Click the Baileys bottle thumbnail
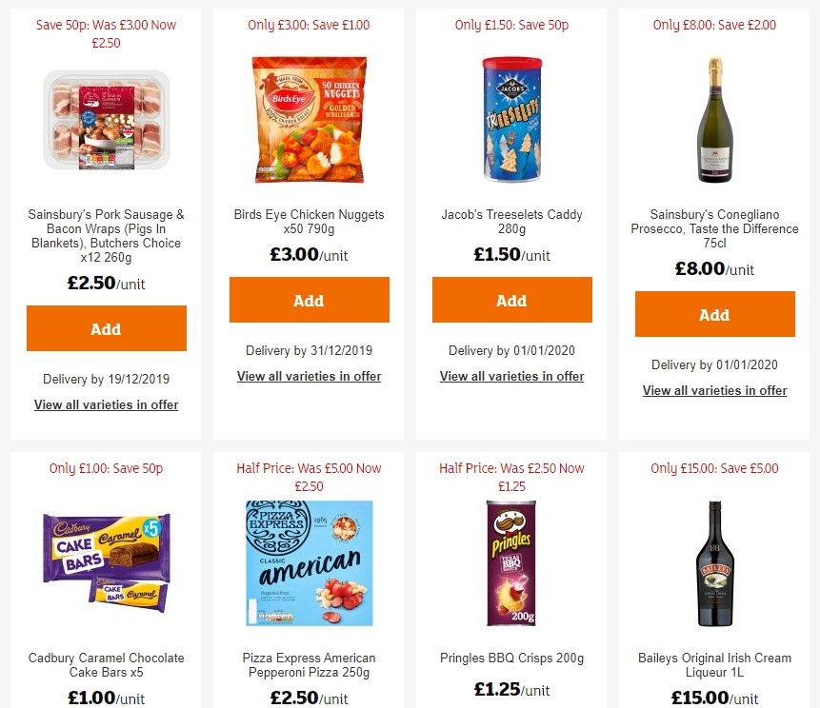The width and height of the screenshot is (820, 708). coord(714,561)
